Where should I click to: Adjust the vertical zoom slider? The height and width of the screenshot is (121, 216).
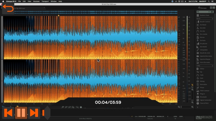click(192, 96)
